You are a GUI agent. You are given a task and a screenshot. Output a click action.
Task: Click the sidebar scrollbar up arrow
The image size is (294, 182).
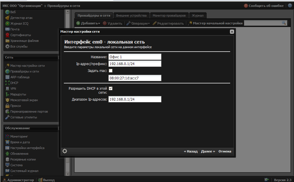(68, 11)
